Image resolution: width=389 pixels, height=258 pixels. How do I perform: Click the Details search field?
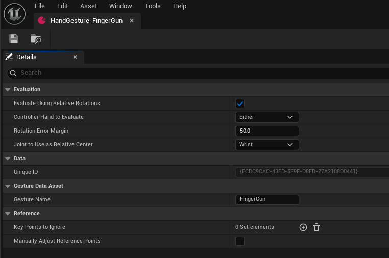coord(199,73)
